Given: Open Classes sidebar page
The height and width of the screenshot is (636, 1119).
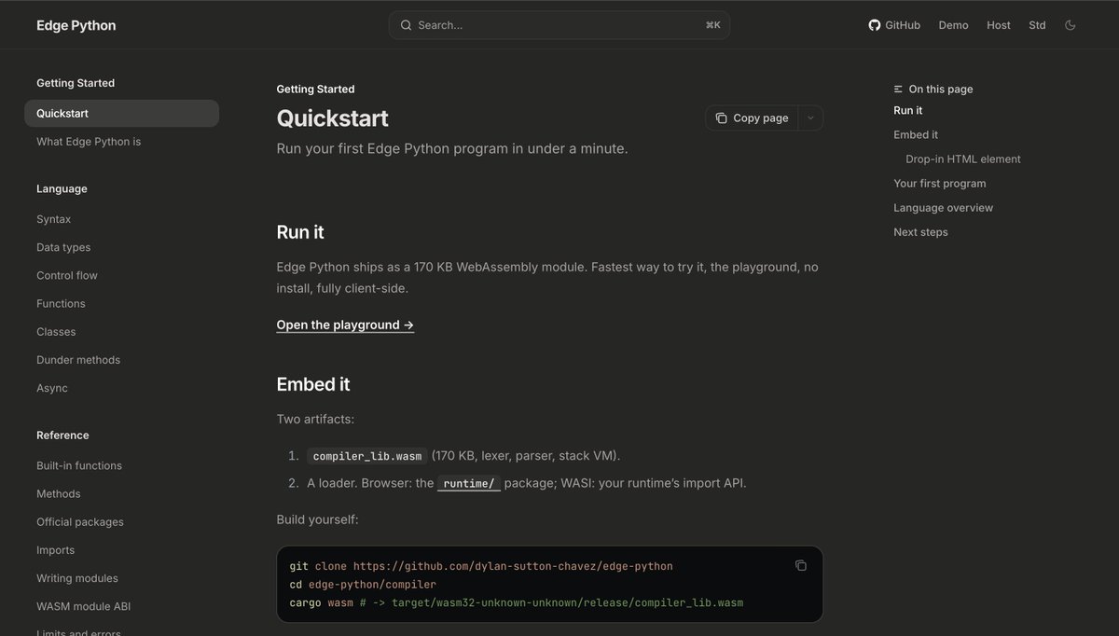Looking at the screenshot, I should click(56, 331).
